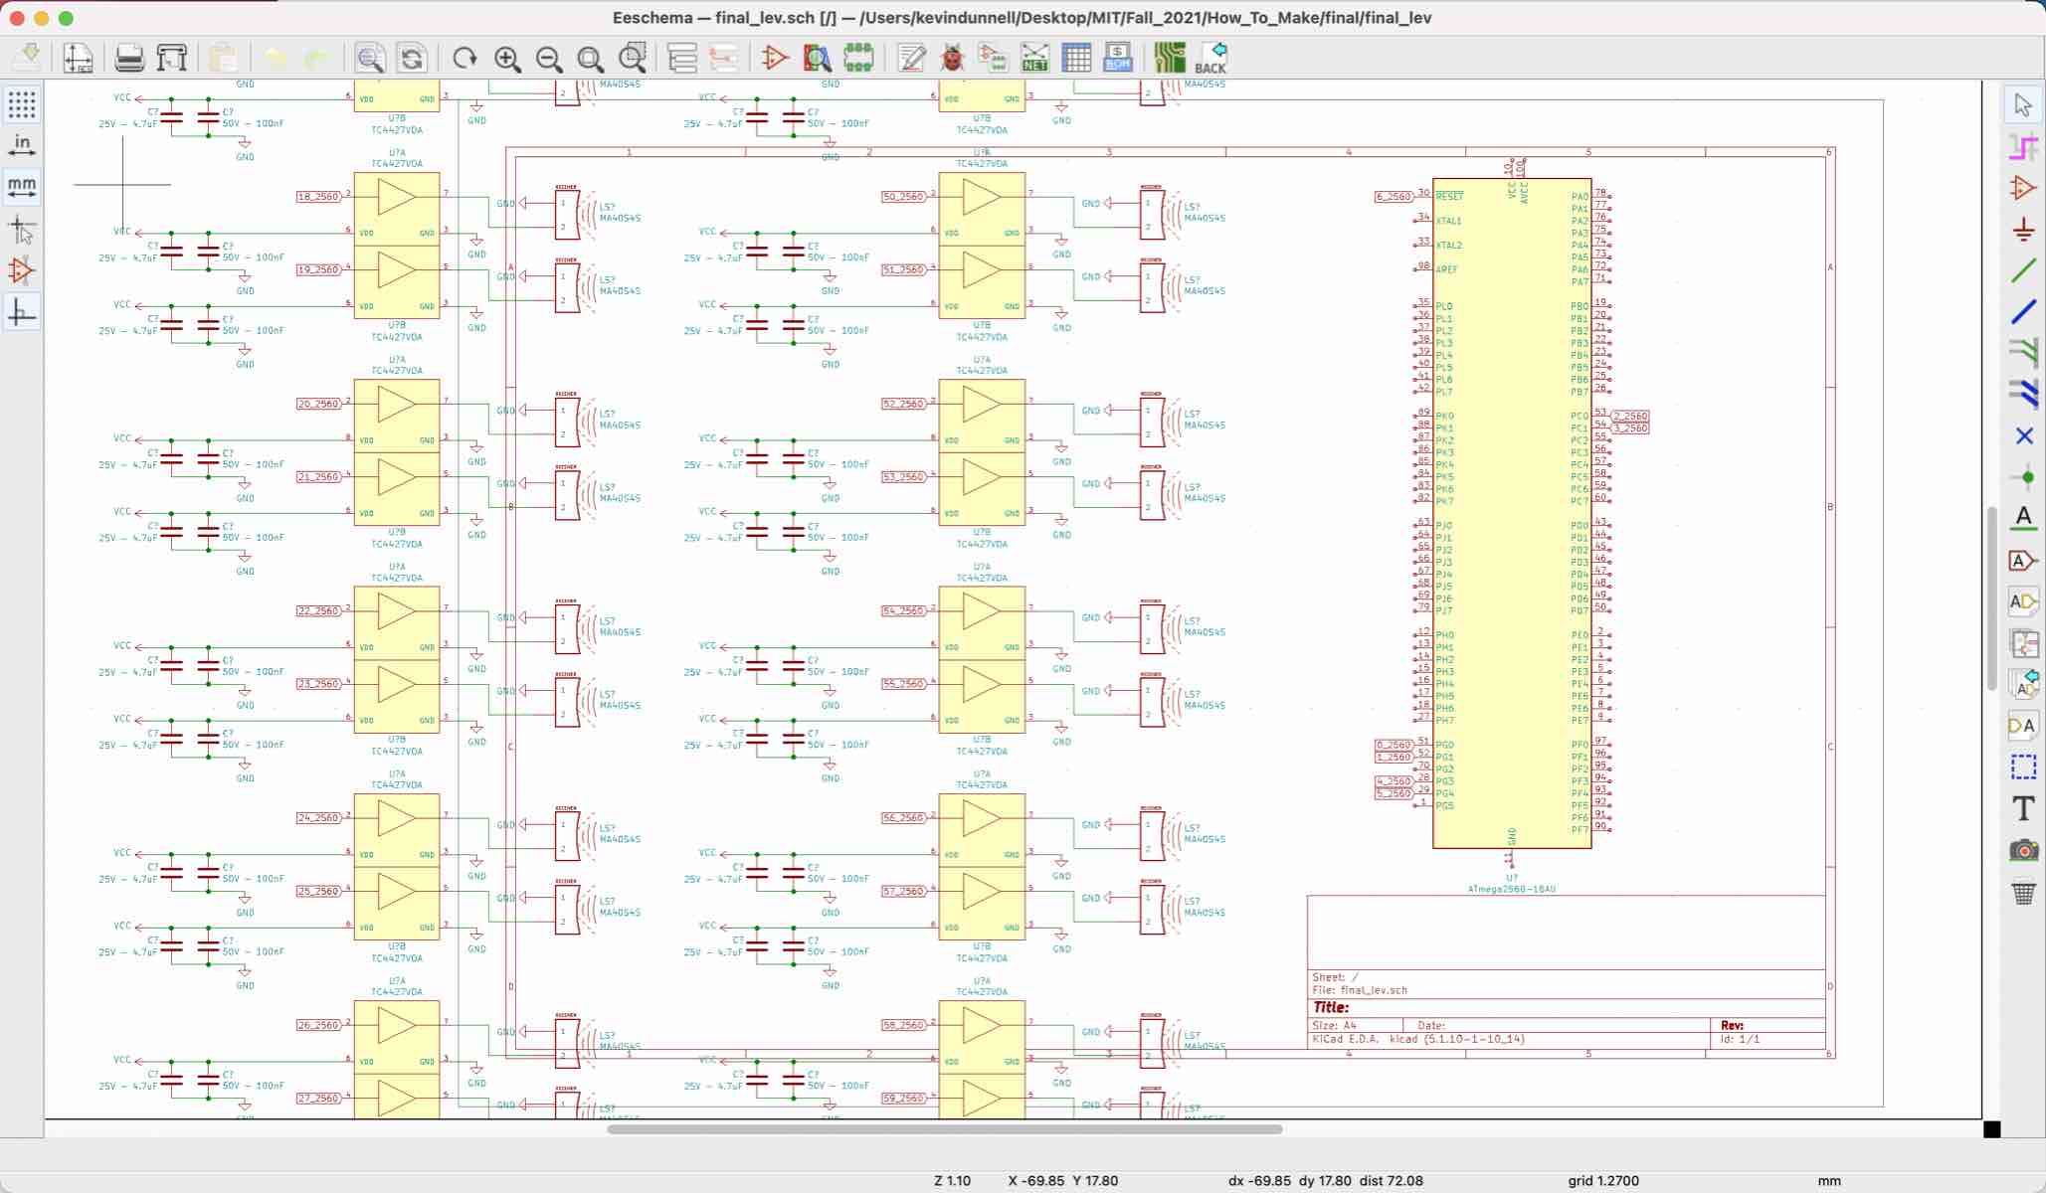Open the Generate Netlist dialog
Image resolution: width=2046 pixels, height=1193 pixels.
point(1034,58)
